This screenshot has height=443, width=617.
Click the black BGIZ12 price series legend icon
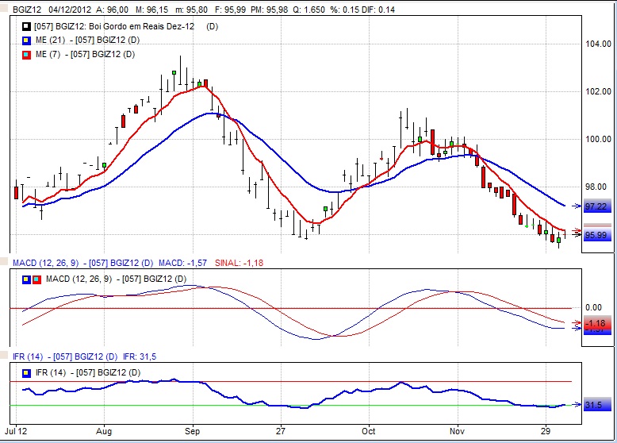27,26
